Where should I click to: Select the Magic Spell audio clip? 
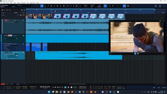(79, 55)
